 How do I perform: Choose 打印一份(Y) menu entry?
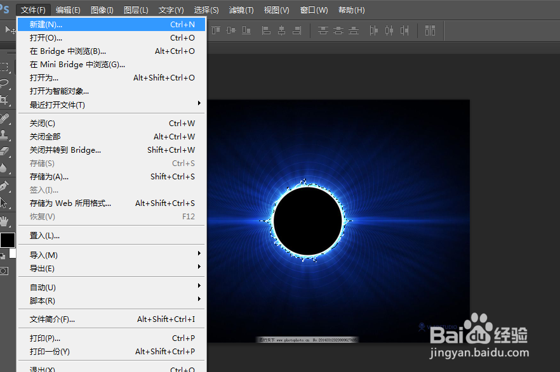pyautogui.click(x=112, y=351)
